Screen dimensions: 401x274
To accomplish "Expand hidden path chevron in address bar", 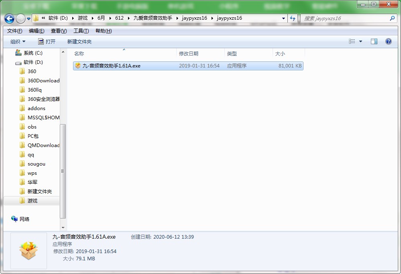I will click(43, 18).
